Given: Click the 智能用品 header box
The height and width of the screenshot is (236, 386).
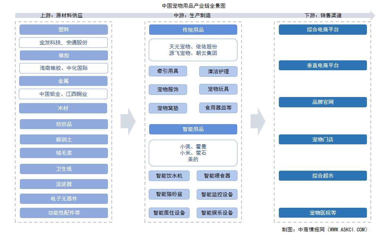Looking at the screenshot, I should tap(193, 129).
